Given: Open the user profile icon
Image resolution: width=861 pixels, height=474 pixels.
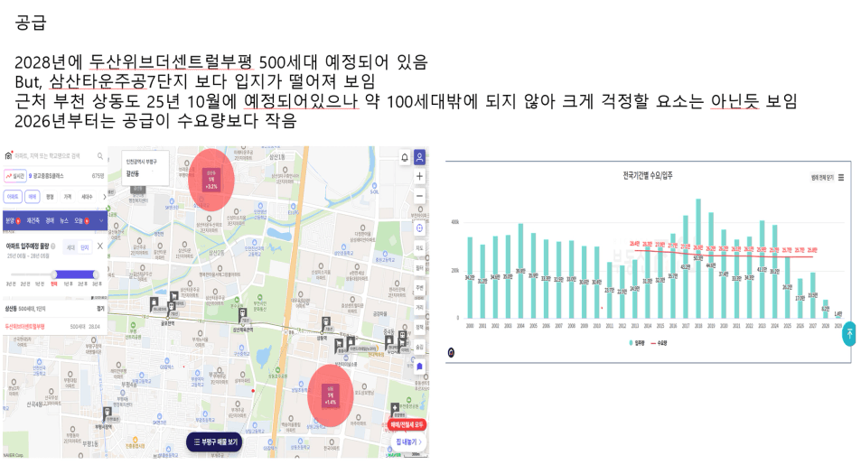Looking at the screenshot, I should tap(419, 157).
